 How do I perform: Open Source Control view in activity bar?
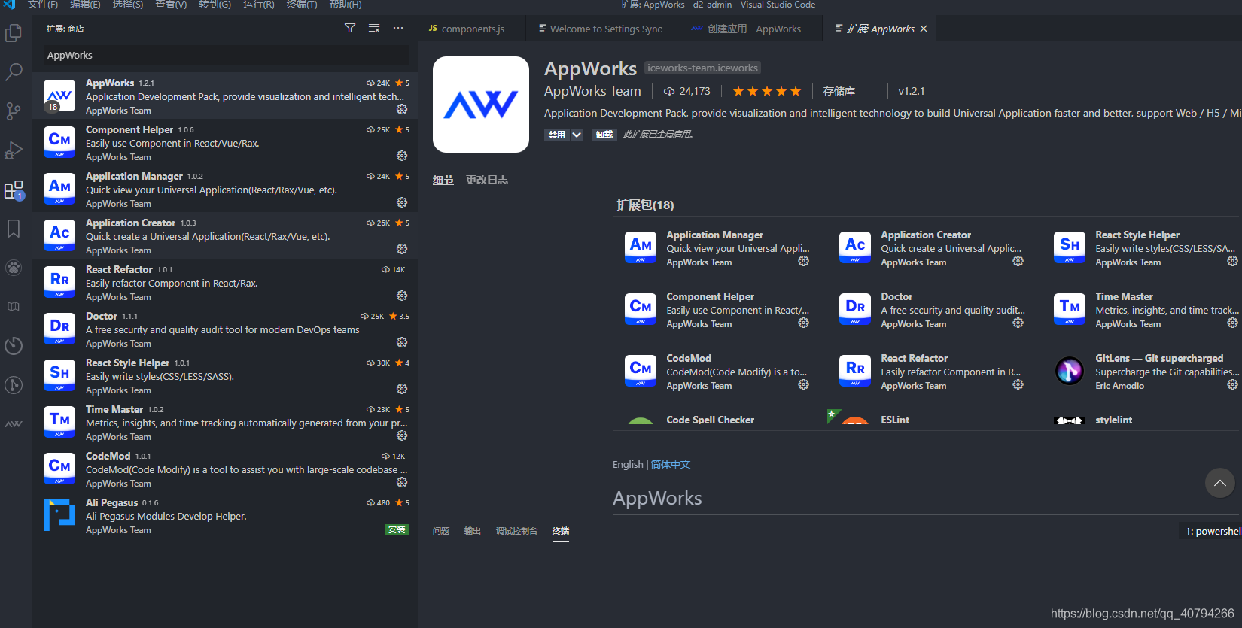pyautogui.click(x=14, y=111)
